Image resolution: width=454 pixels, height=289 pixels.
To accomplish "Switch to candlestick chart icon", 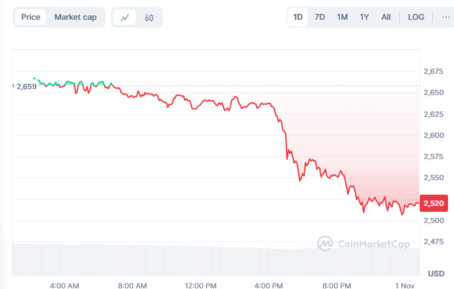I will coord(148,18).
